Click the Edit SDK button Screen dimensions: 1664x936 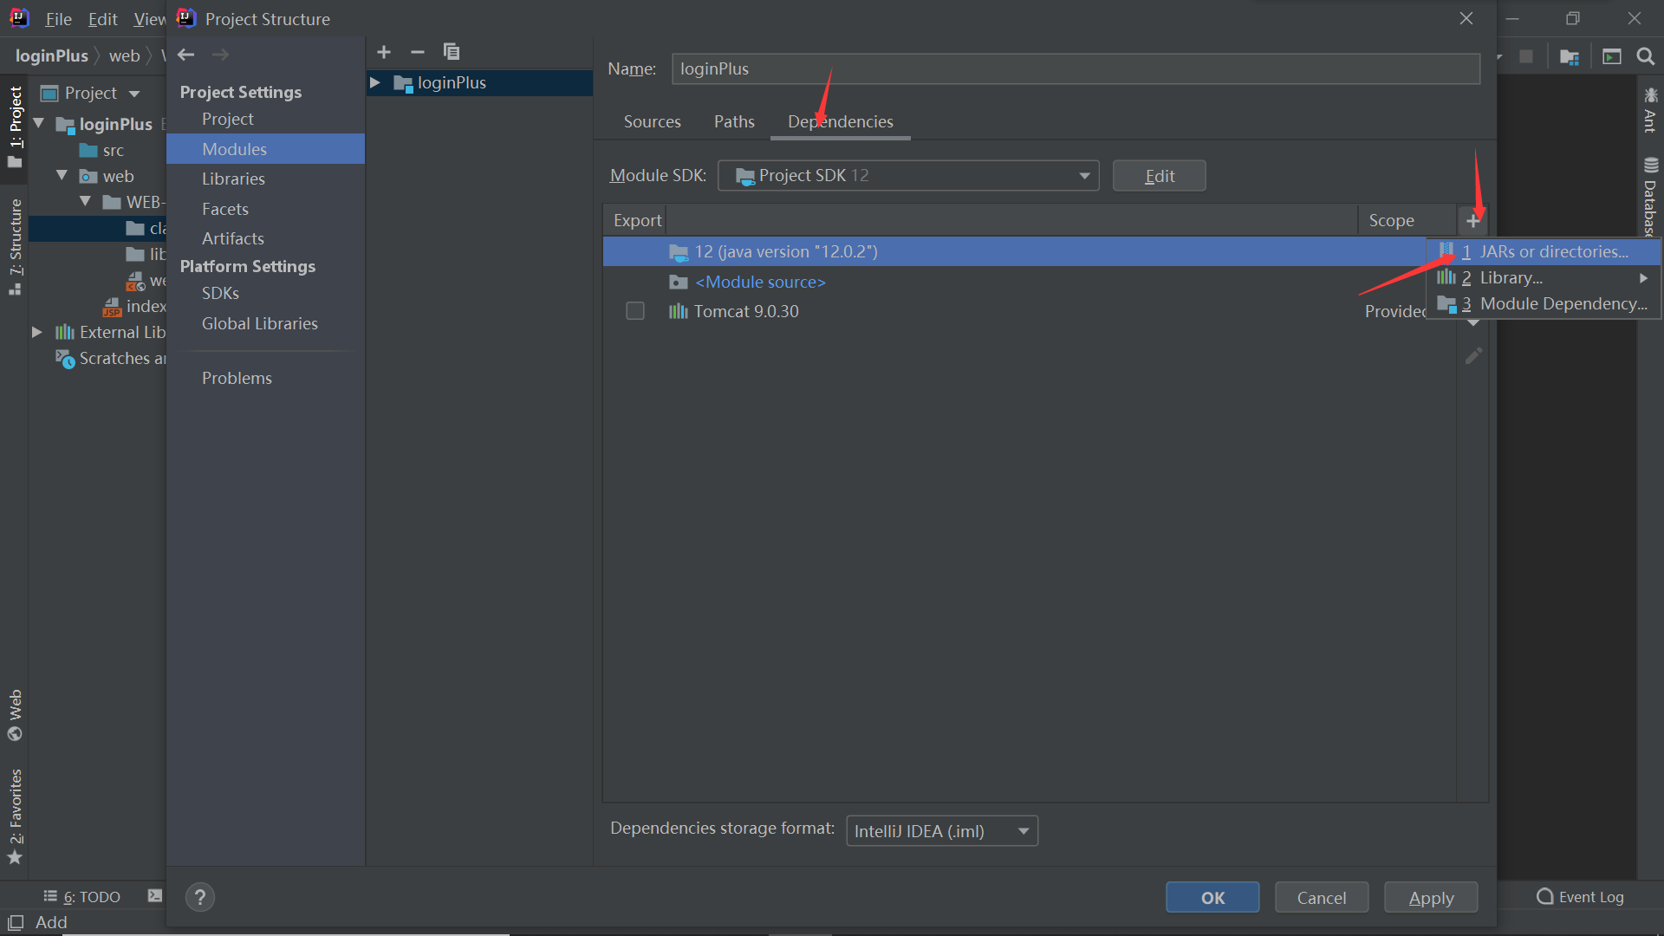[x=1159, y=176]
